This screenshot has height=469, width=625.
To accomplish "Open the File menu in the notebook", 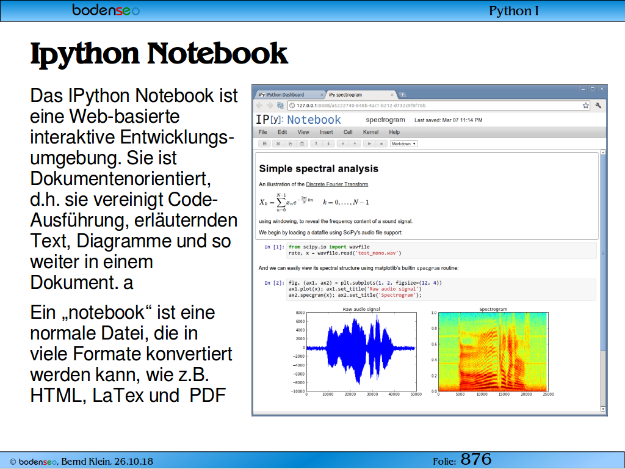I will (x=262, y=132).
